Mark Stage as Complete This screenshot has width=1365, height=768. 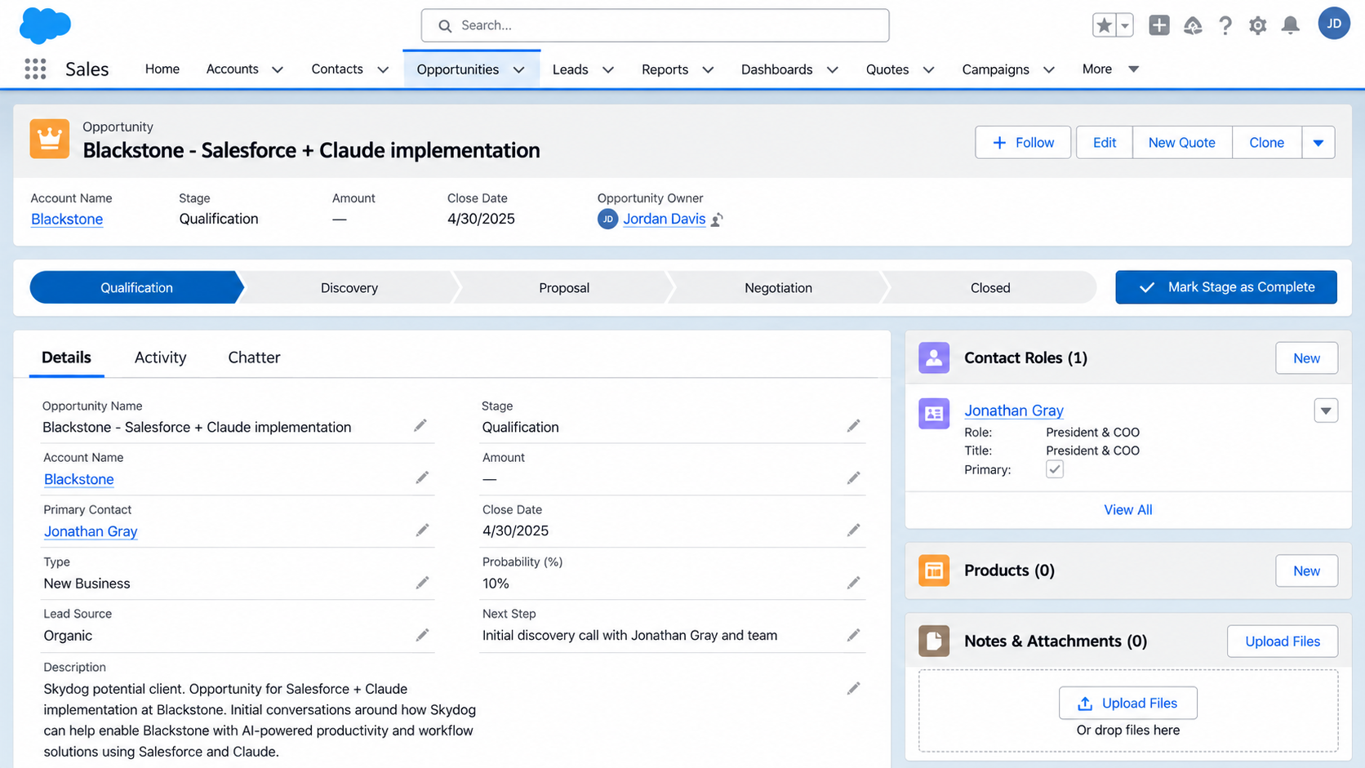(x=1226, y=287)
